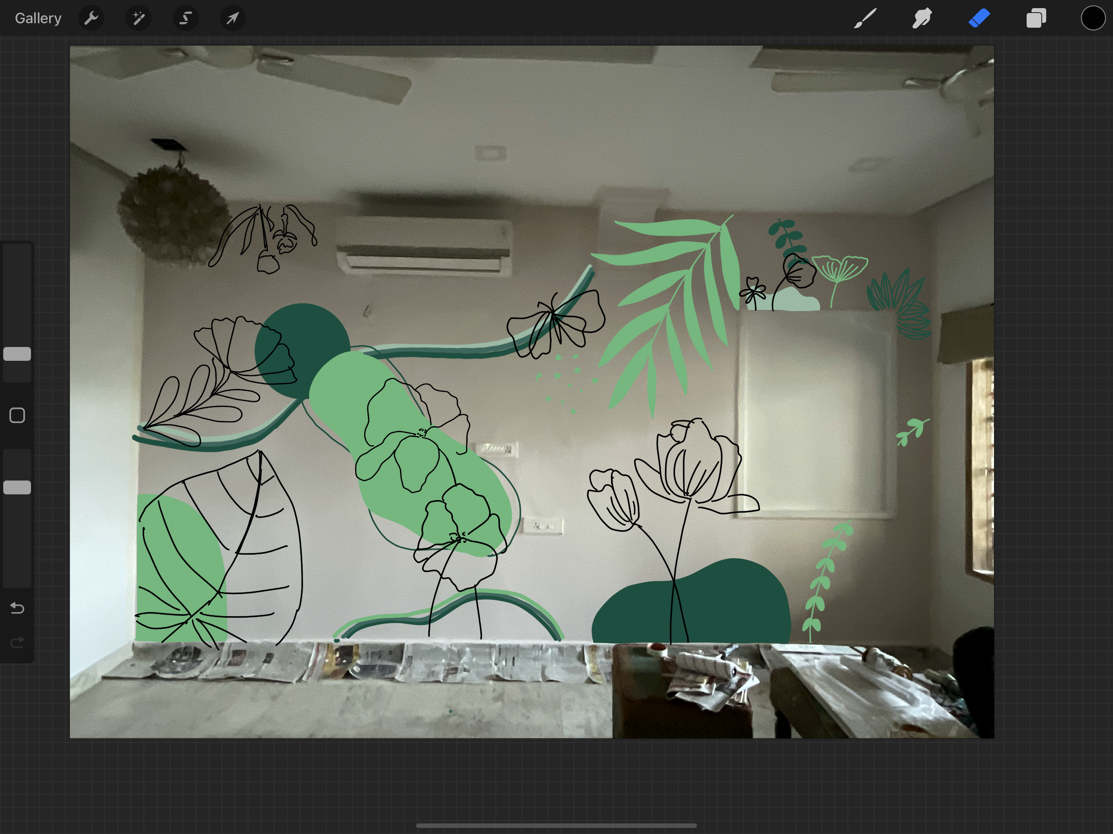This screenshot has height=834, width=1113.
Task: Open the Adjustments magic wand menu
Action: pyautogui.click(x=139, y=19)
